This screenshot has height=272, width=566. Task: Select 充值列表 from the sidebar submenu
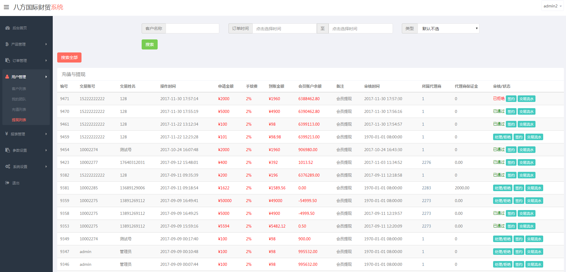(19, 110)
